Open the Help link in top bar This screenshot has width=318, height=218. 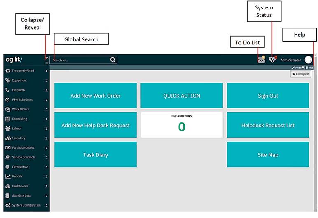[x=309, y=67]
